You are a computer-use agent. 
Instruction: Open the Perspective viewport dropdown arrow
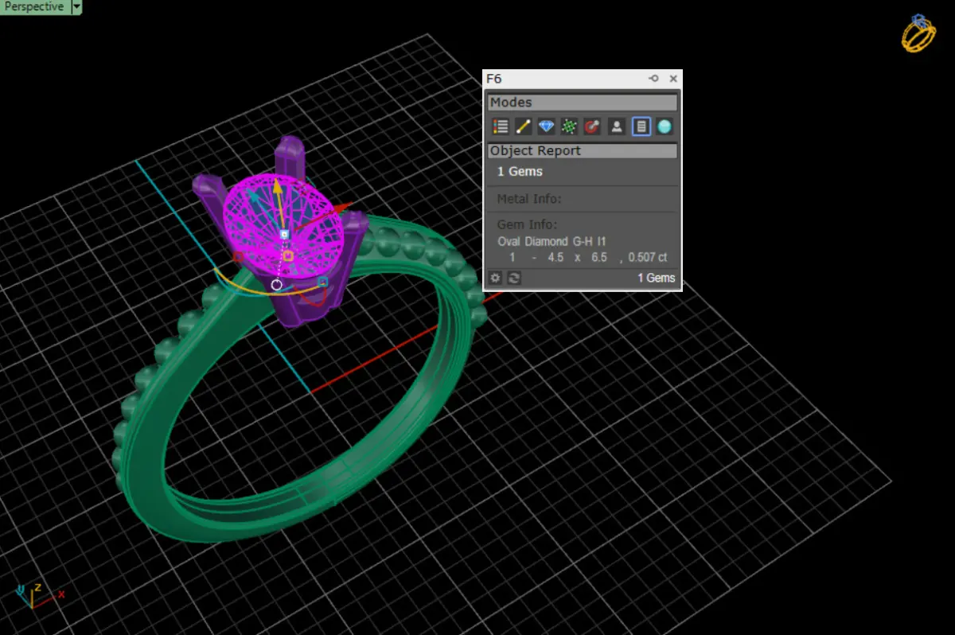click(76, 7)
